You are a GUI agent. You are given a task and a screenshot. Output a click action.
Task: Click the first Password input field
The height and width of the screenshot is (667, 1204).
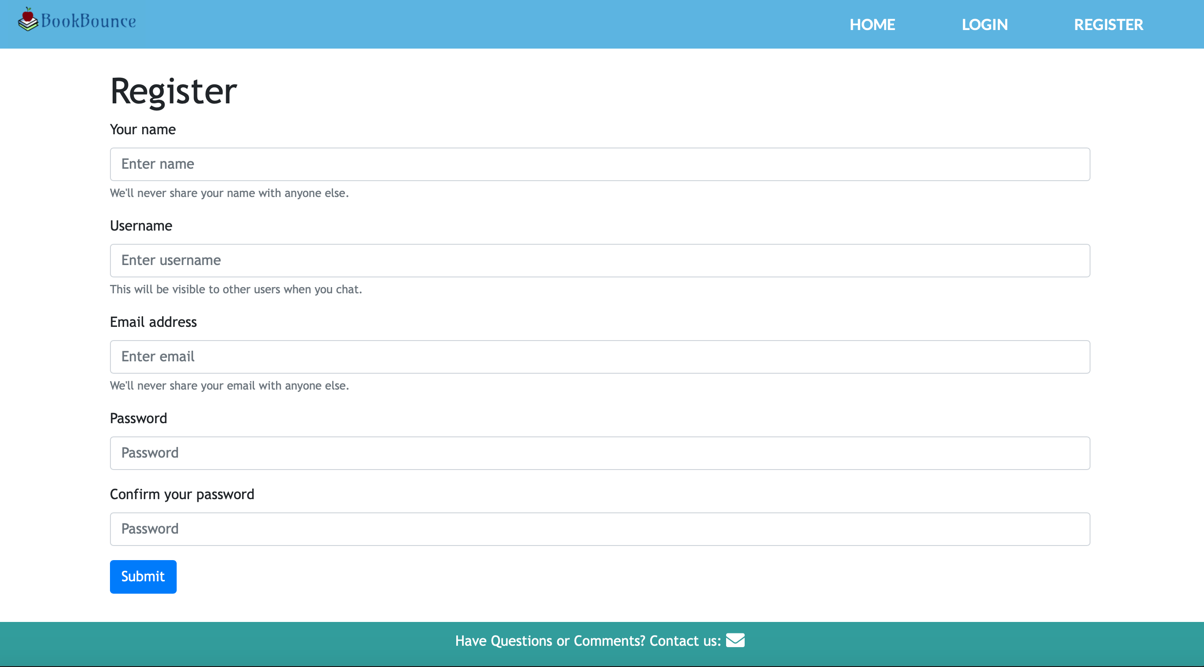(x=600, y=453)
